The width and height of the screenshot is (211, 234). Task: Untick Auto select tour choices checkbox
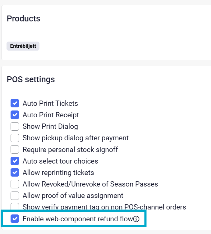point(15,161)
